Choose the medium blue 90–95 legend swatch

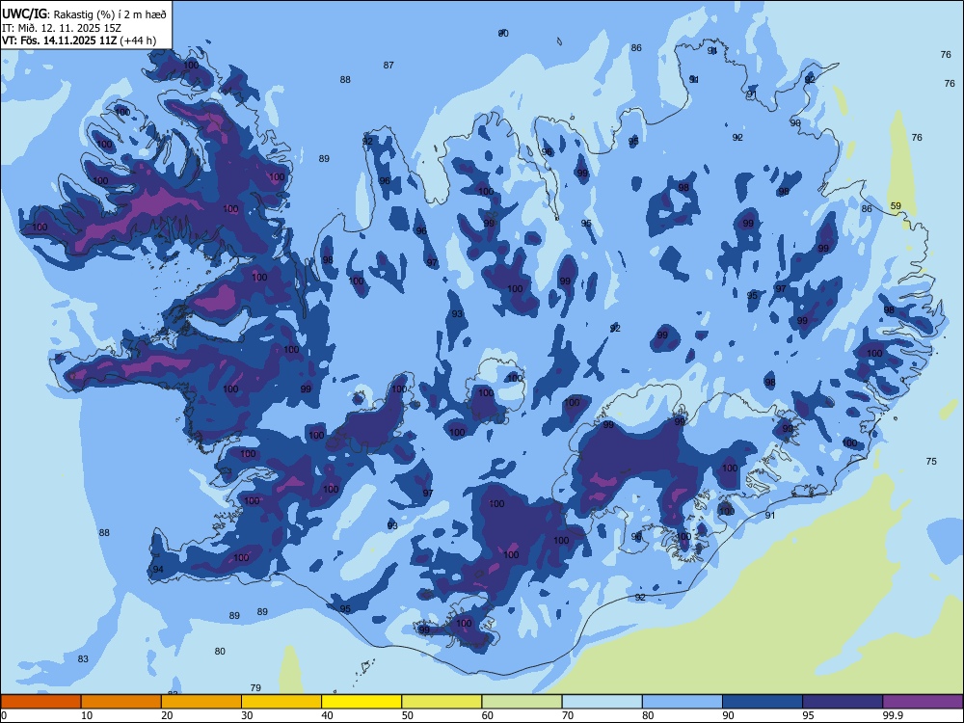click(x=763, y=702)
